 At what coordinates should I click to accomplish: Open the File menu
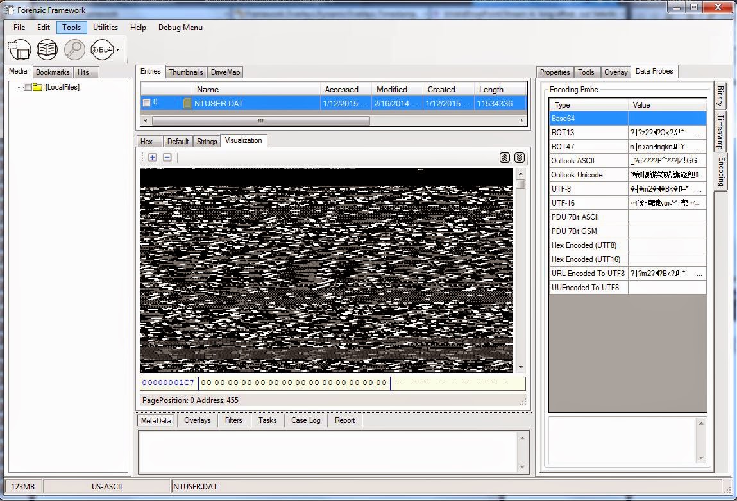tap(19, 28)
